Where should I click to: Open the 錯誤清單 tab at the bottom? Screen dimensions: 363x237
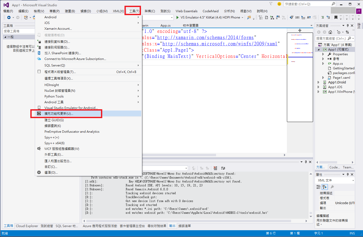tap(185, 226)
